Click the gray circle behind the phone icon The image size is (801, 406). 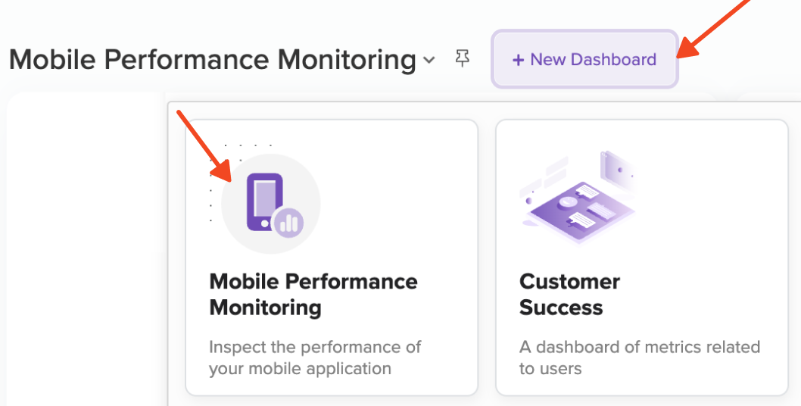pyautogui.click(x=271, y=204)
